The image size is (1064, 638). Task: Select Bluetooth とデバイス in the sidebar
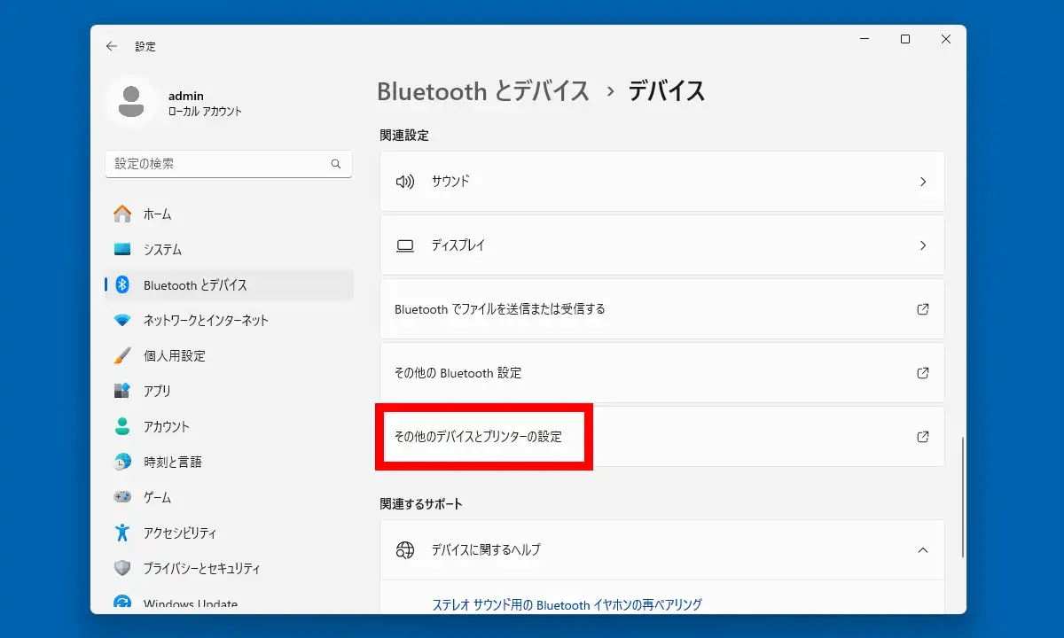(x=229, y=284)
